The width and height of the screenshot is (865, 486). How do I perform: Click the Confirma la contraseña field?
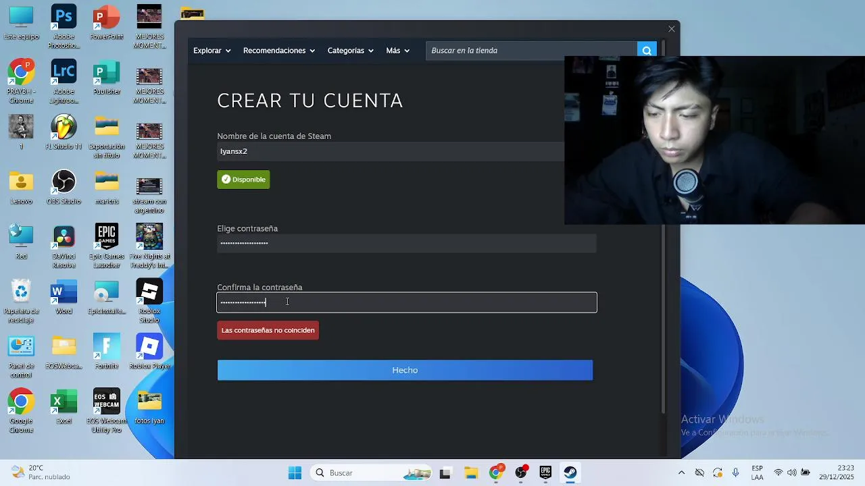click(x=406, y=302)
